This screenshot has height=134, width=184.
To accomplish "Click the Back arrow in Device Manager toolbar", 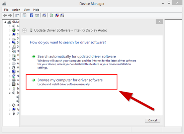I will pyautogui.click(x=5, y=15).
